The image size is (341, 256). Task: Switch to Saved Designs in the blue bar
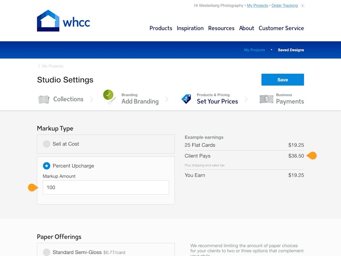(291, 50)
